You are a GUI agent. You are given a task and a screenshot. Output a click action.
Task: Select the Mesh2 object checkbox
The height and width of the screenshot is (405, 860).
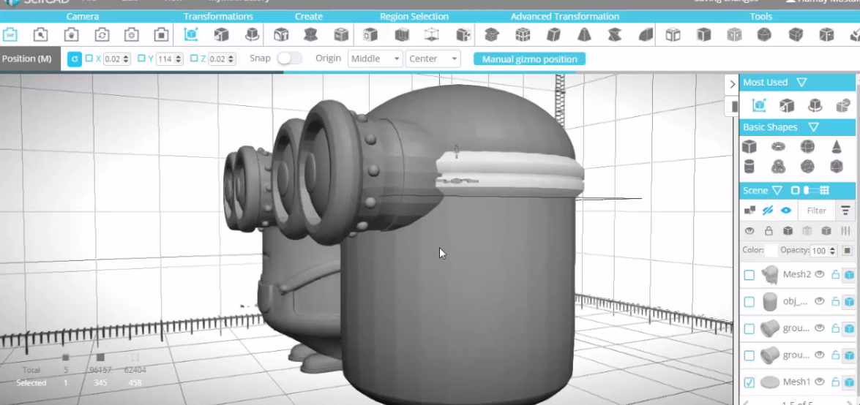(x=749, y=275)
